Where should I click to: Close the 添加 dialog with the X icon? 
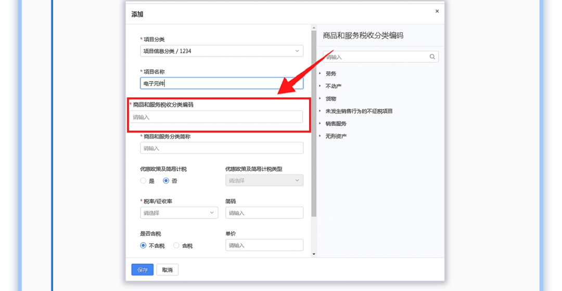point(437,11)
